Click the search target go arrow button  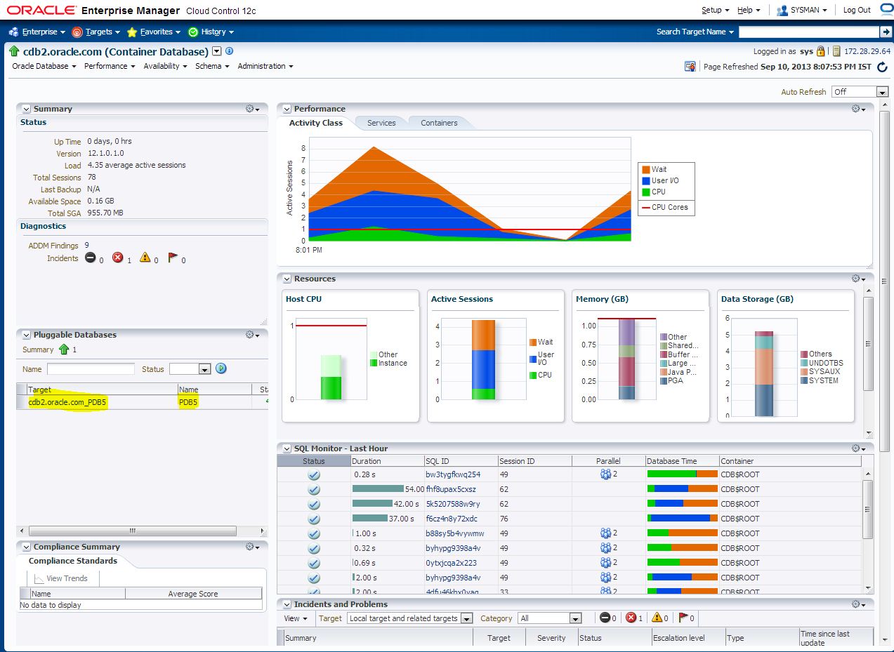pos(885,32)
